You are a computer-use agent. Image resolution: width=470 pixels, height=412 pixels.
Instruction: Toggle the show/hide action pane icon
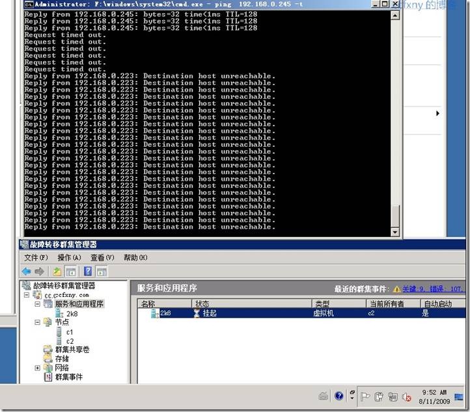click(102, 272)
